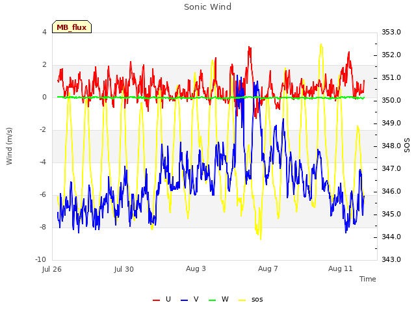Click the blue V legend swatch

coord(184,300)
